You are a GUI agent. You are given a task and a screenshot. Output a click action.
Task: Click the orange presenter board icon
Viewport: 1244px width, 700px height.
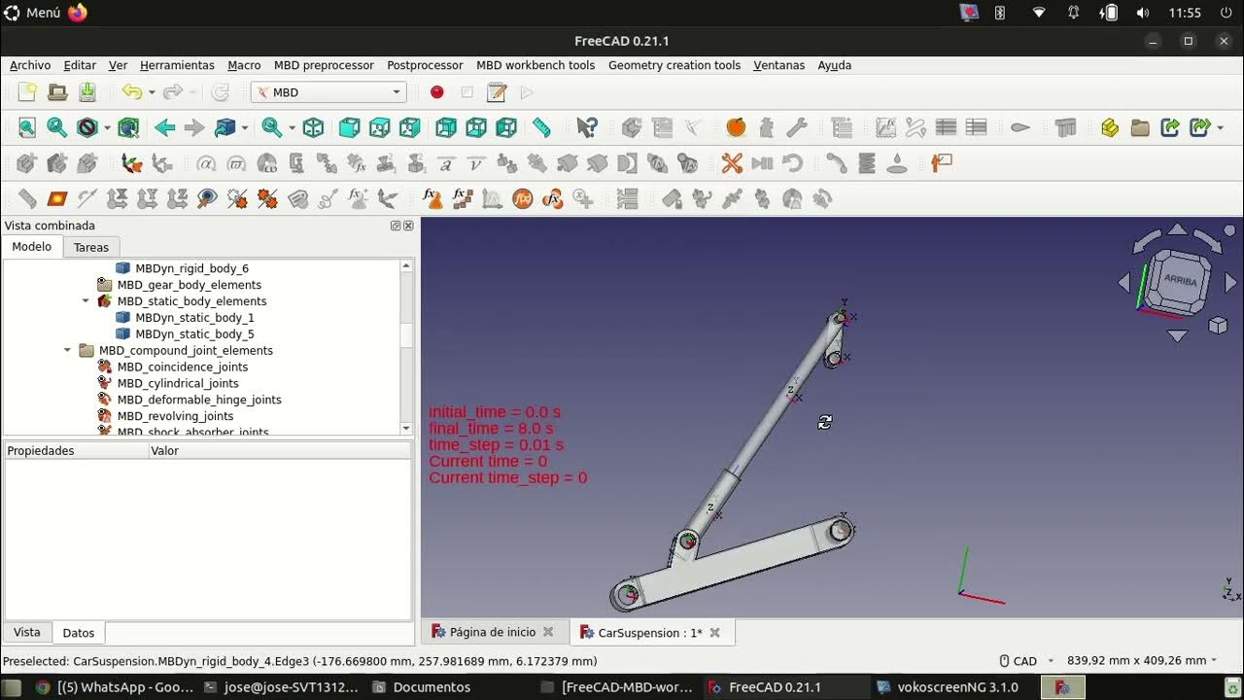[x=942, y=163]
